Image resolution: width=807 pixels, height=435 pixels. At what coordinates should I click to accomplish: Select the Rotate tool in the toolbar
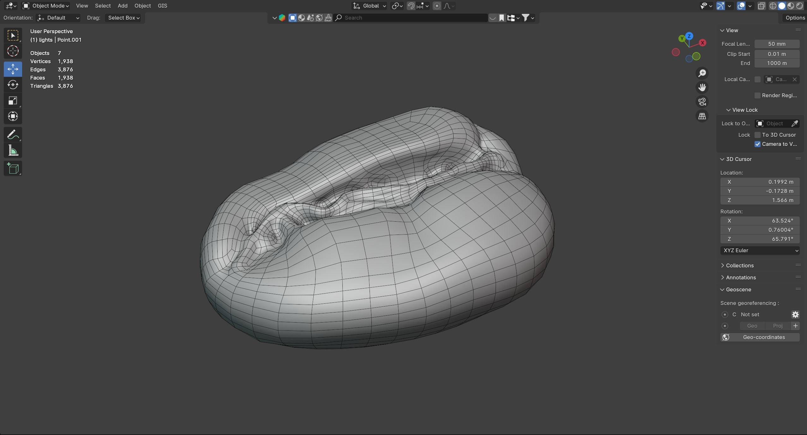point(13,85)
